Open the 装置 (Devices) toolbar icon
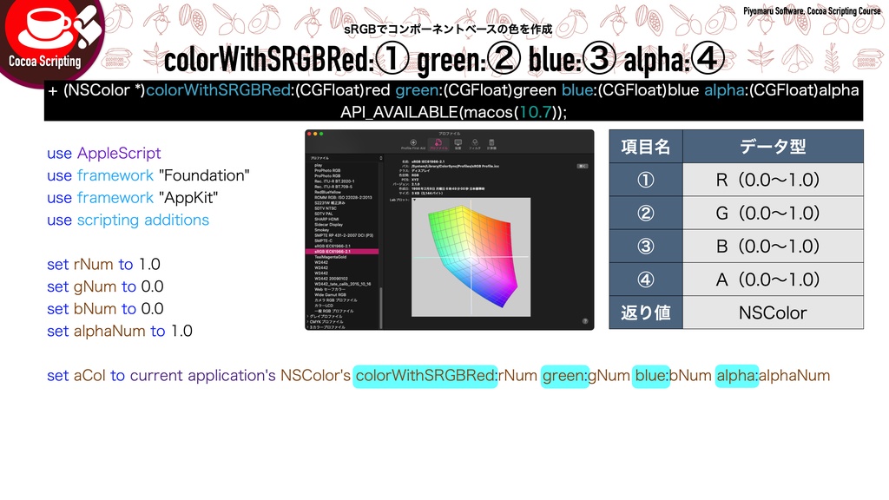Viewport: 889px width, 500px height. click(458, 143)
